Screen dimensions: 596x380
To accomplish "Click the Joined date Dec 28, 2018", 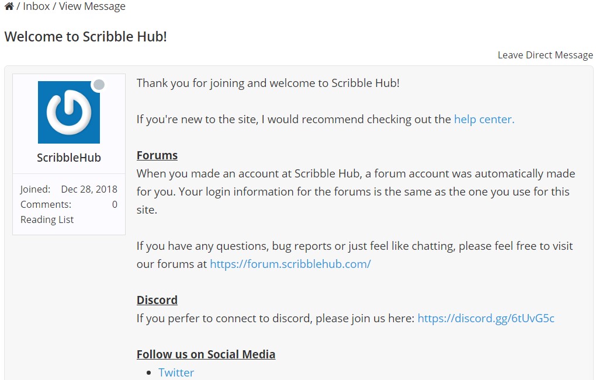I will pyautogui.click(x=89, y=189).
